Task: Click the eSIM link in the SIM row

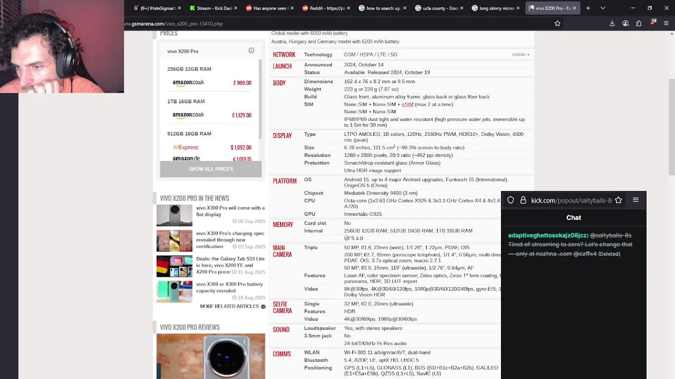Action: tap(407, 104)
